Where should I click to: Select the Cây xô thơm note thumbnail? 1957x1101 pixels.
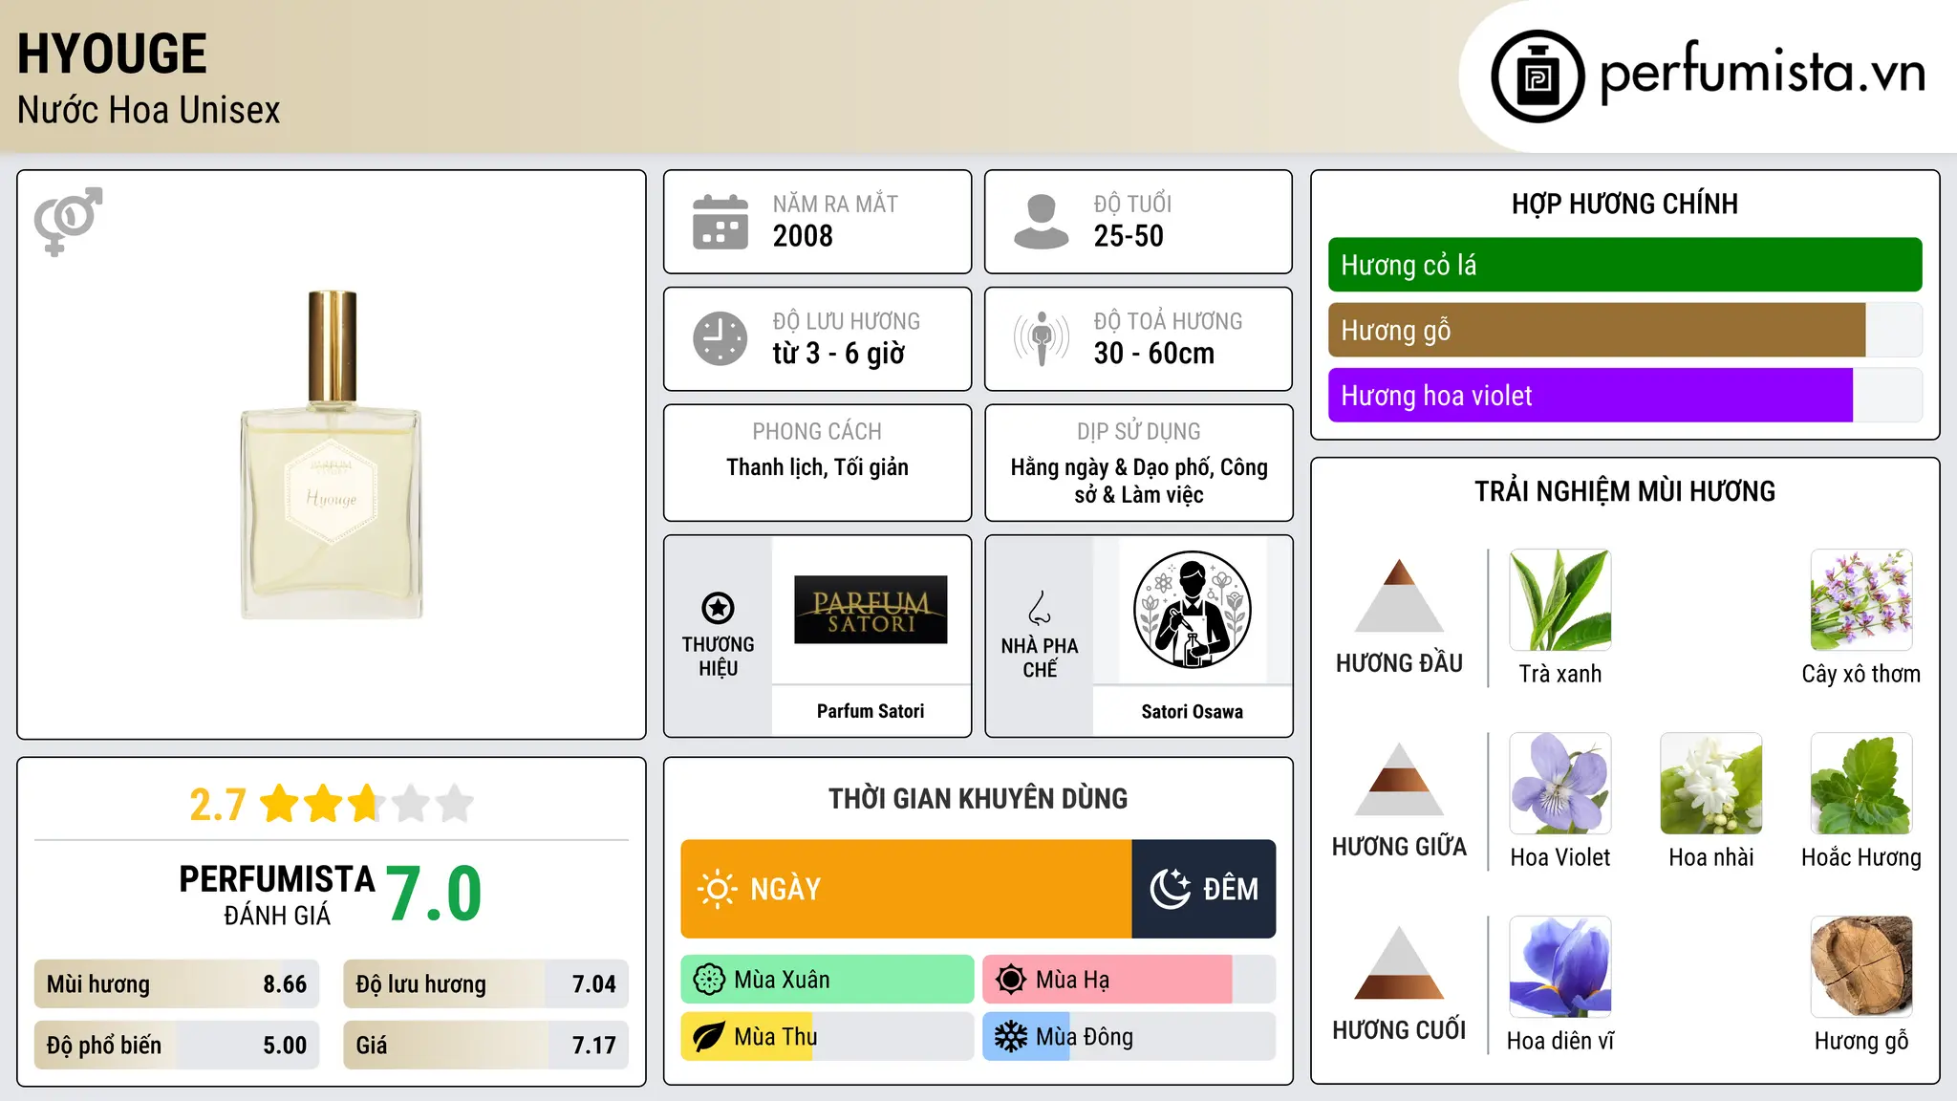pyautogui.click(x=1861, y=600)
